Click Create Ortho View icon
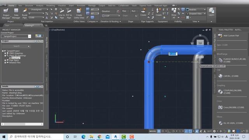The width and height of the screenshot is (249, 140). (x=79, y=14)
